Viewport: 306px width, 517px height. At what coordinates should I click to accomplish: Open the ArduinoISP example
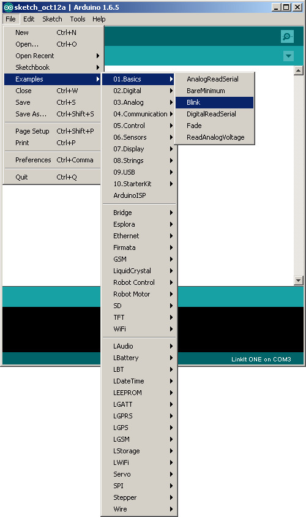click(139, 195)
